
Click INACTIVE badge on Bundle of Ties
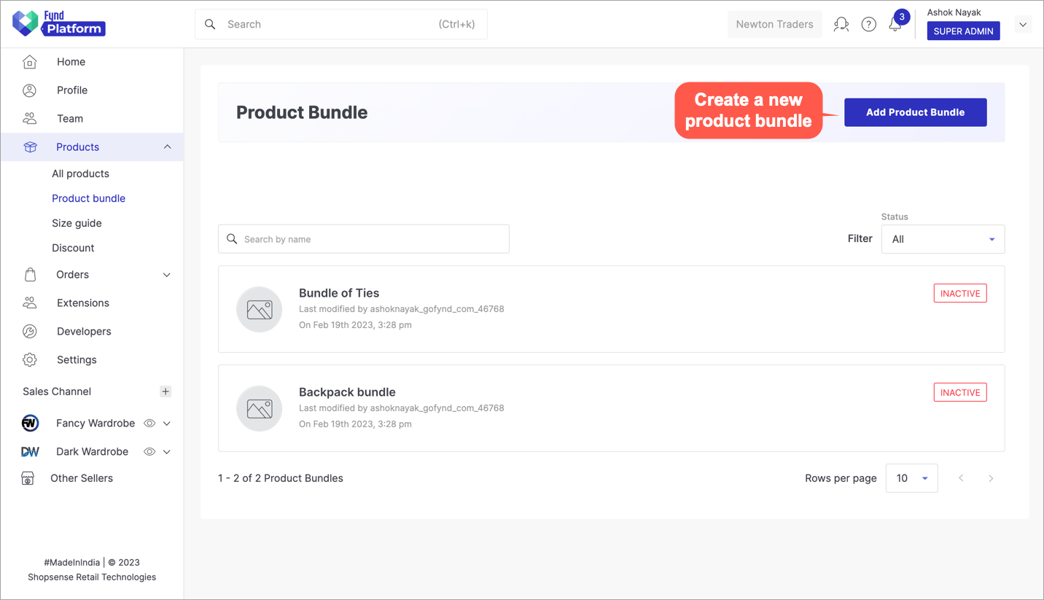coord(960,293)
